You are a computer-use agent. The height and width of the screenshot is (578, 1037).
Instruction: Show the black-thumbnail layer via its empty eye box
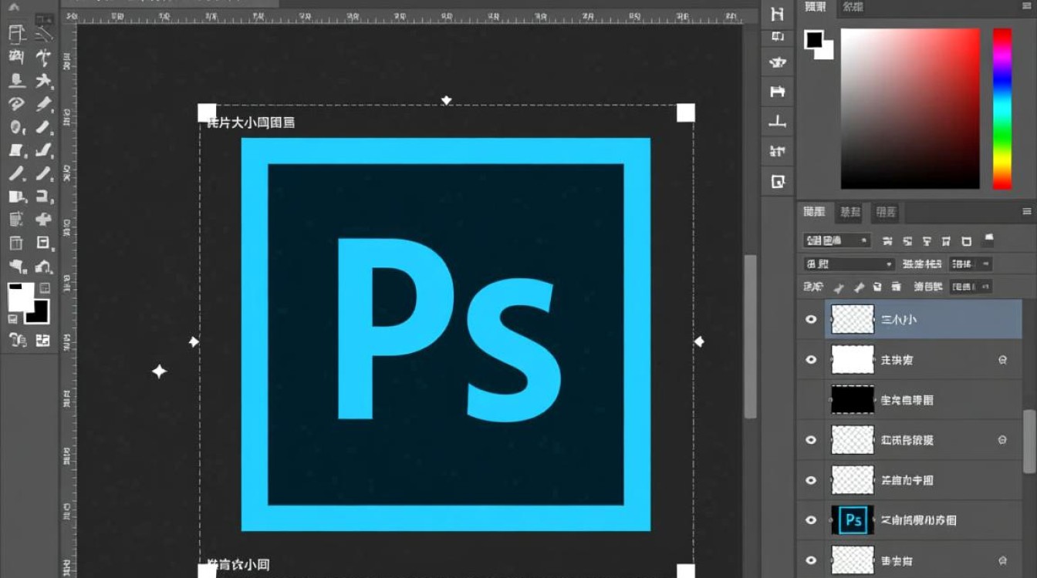coord(811,400)
